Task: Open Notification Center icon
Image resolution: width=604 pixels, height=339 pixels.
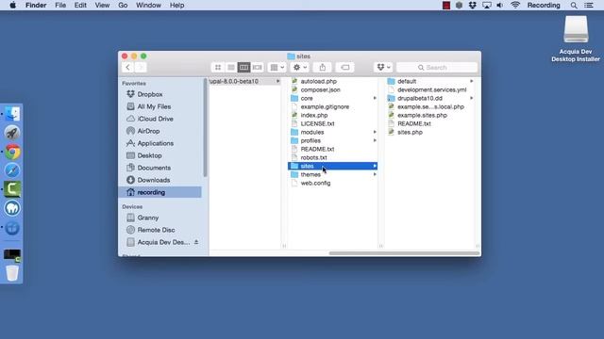Action: (589, 6)
